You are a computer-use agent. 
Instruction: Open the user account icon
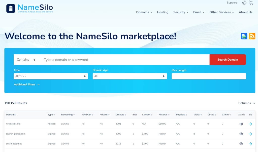(244, 3)
